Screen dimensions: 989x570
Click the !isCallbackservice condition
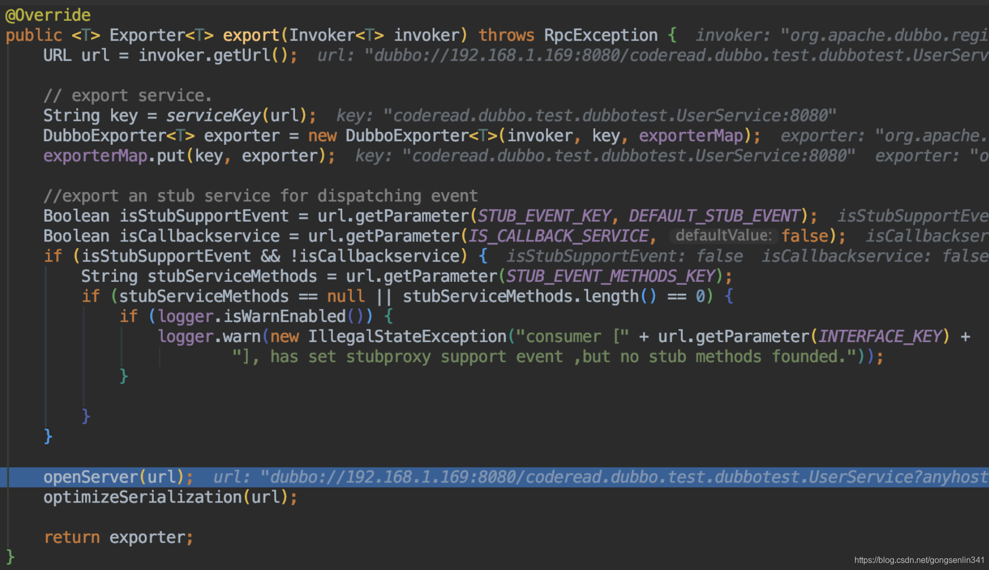[375, 256]
